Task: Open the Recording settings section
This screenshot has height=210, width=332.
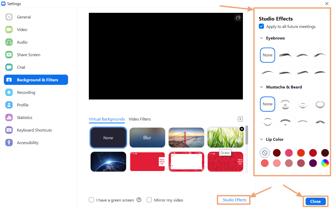Action: pos(26,92)
